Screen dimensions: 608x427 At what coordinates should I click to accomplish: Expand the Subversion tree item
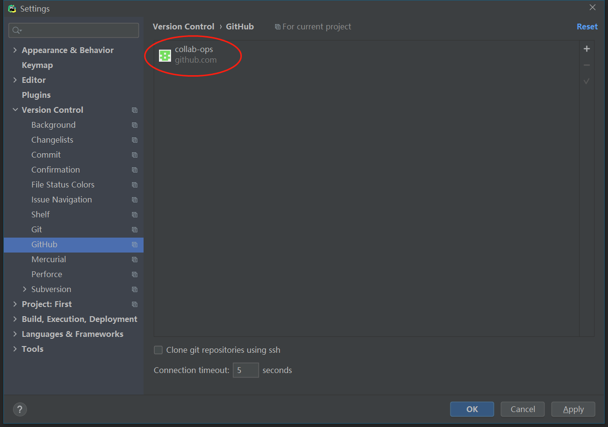point(24,289)
